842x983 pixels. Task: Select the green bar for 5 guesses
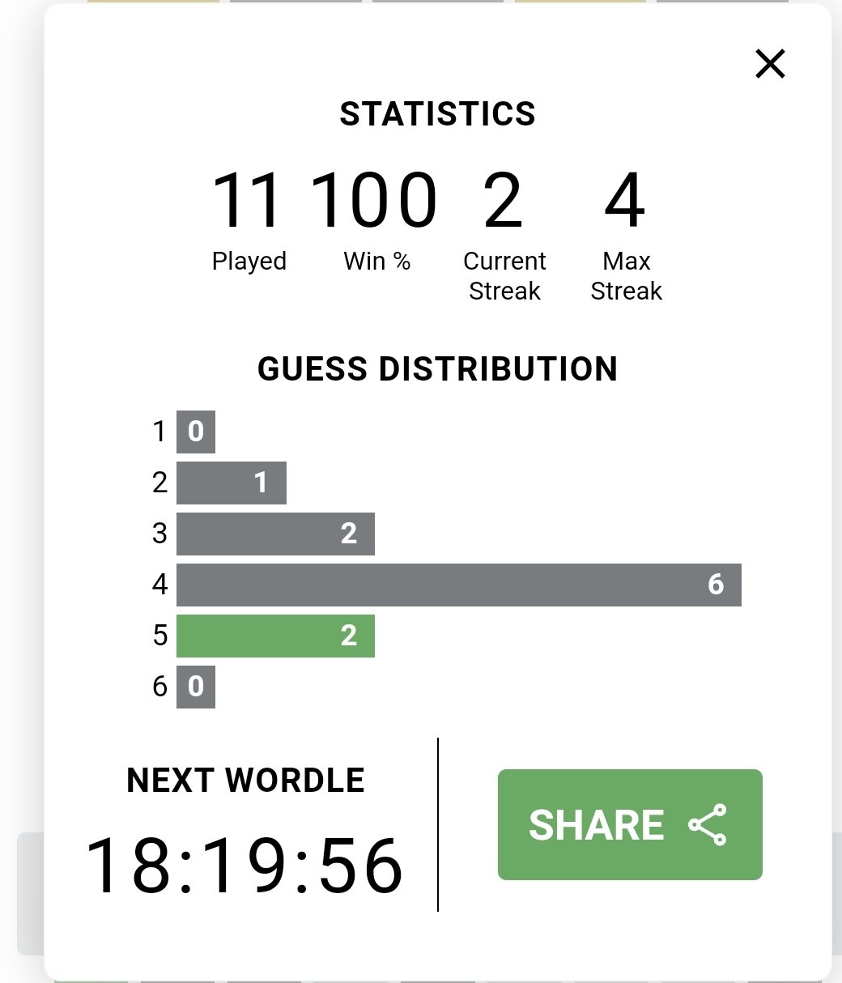(x=275, y=636)
